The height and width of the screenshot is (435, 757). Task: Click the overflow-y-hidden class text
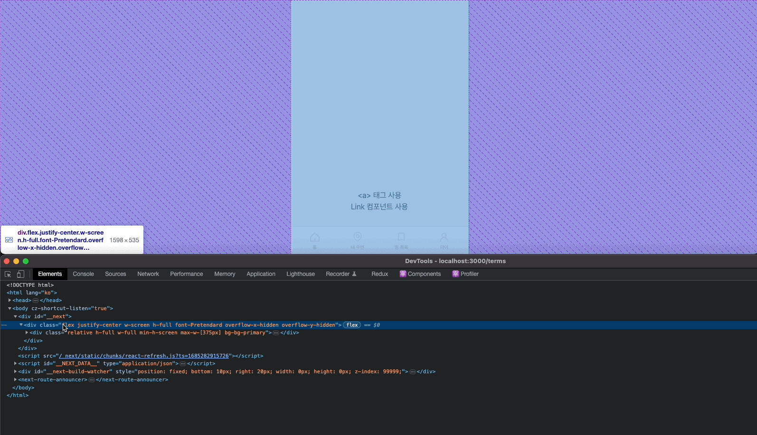coord(308,325)
